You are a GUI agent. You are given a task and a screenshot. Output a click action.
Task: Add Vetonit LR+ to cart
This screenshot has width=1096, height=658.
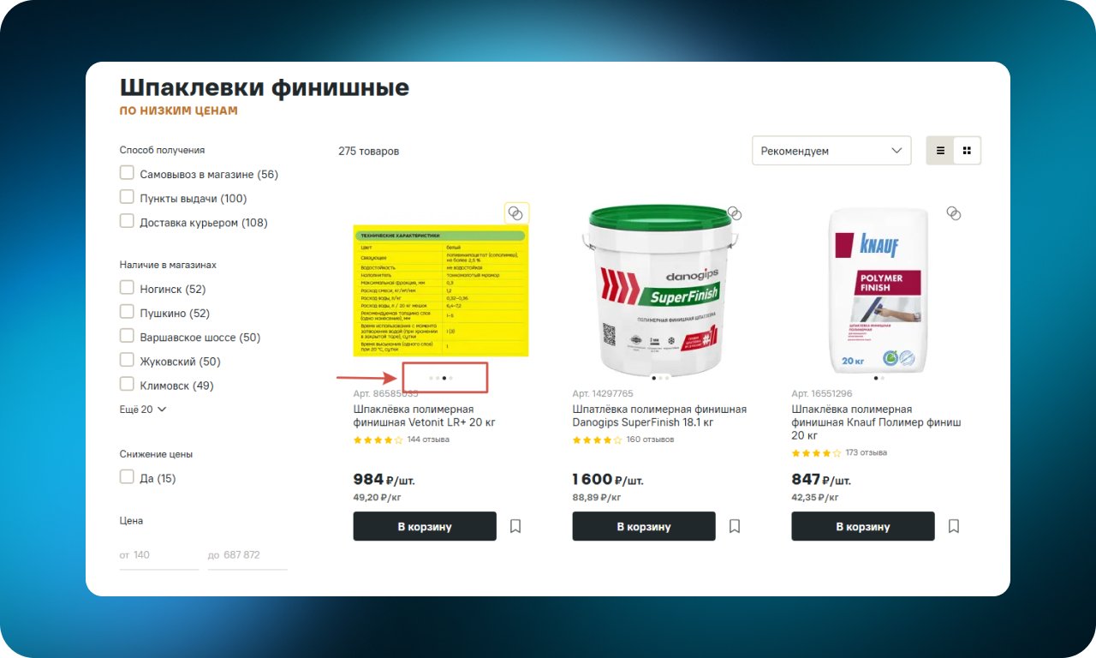(425, 526)
